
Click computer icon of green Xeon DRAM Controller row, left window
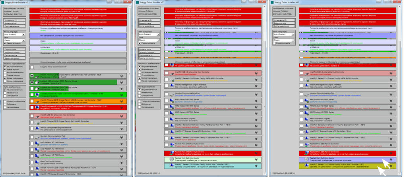click(x=37, y=95)
